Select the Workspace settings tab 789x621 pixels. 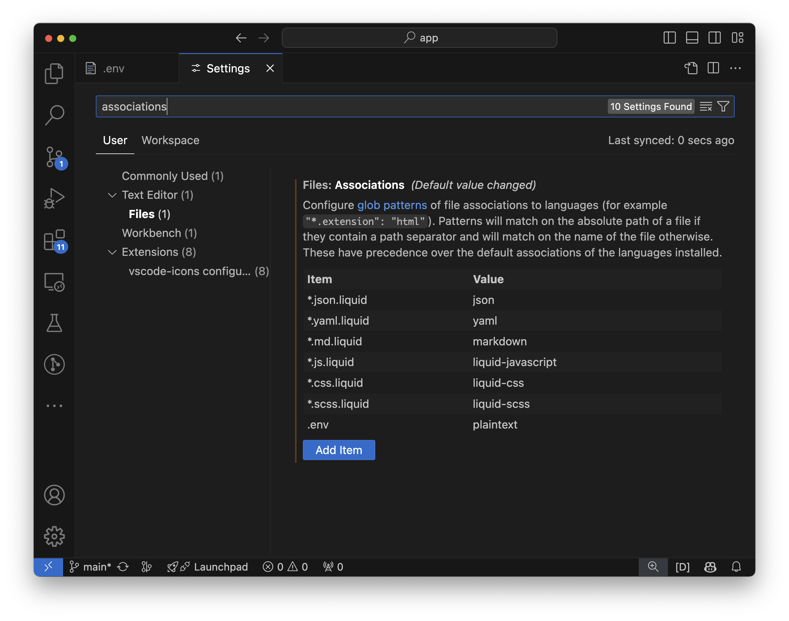tap(170, 140)
